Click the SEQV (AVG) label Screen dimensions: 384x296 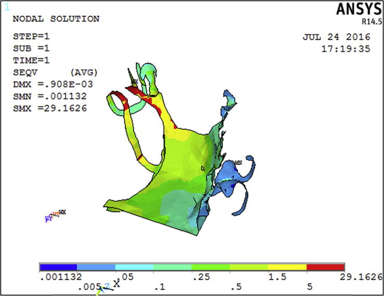coord(55,72)
